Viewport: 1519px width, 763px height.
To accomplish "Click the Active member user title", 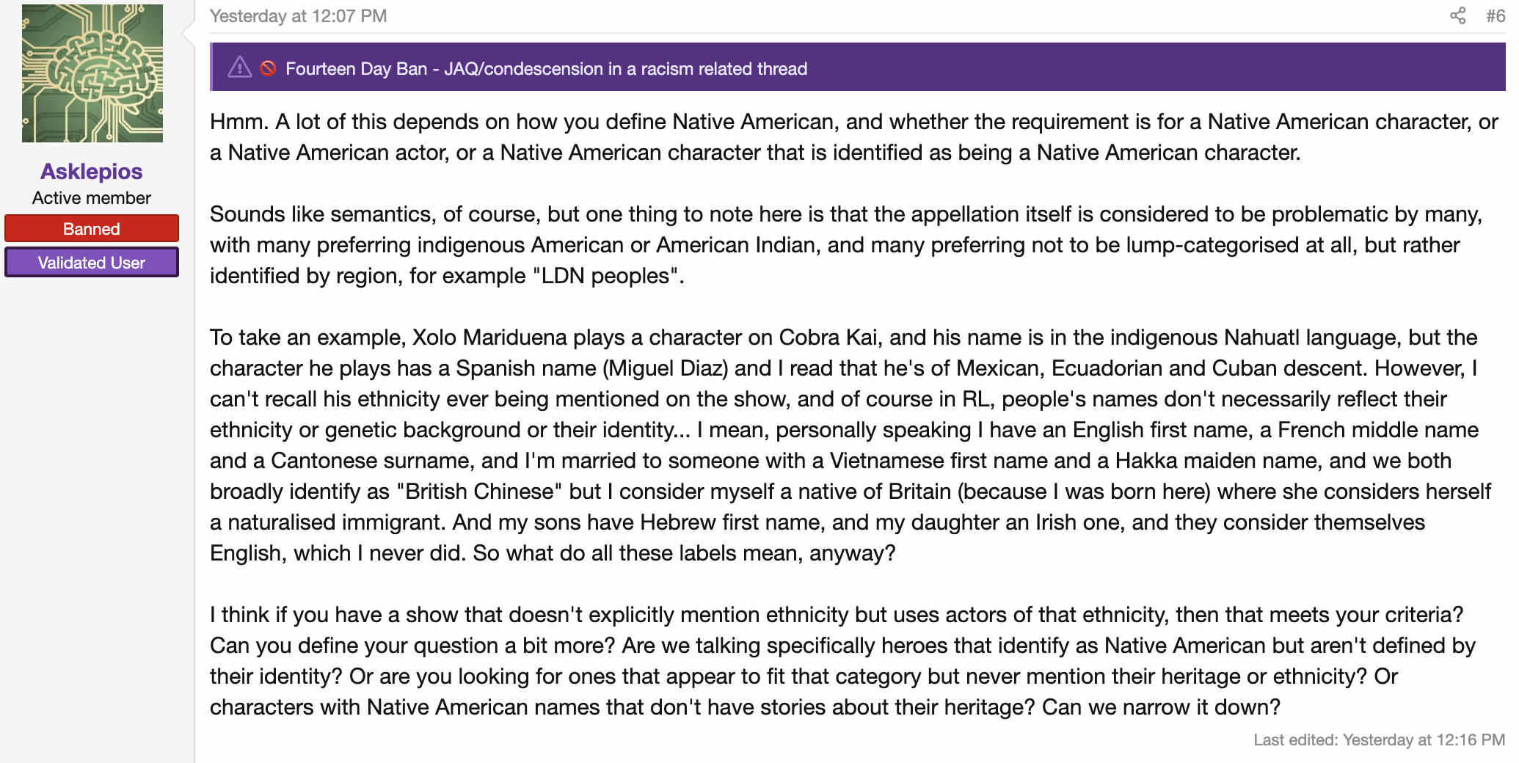I will click(92, 198).
